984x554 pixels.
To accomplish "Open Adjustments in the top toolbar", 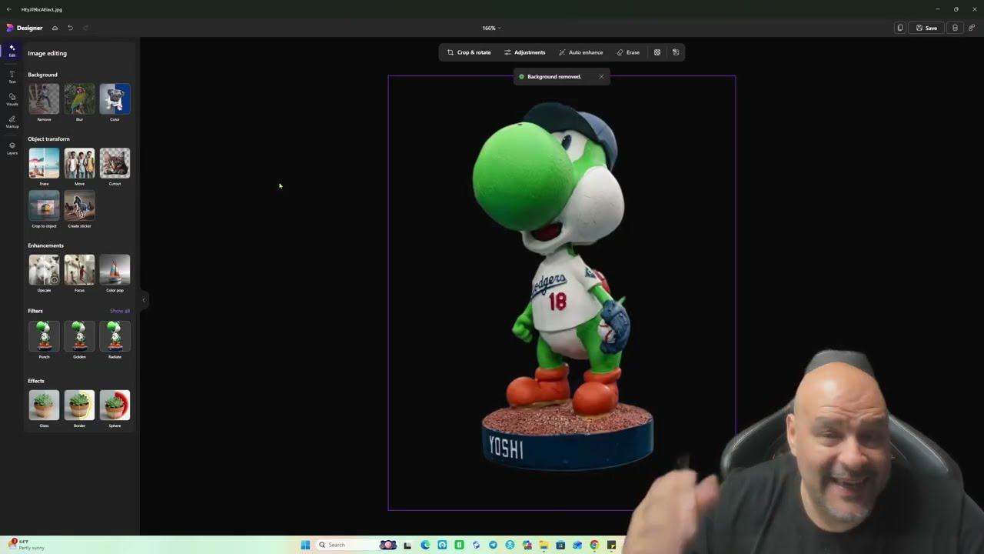I will [524, 52].
